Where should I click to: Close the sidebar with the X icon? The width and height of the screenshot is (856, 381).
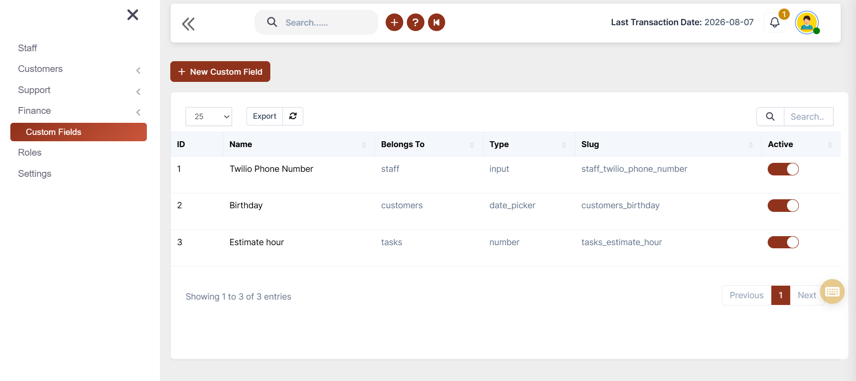[x=132, y=15]
